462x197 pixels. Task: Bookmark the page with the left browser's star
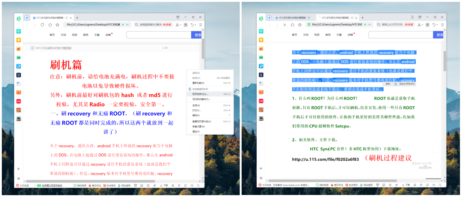(57, 25)
